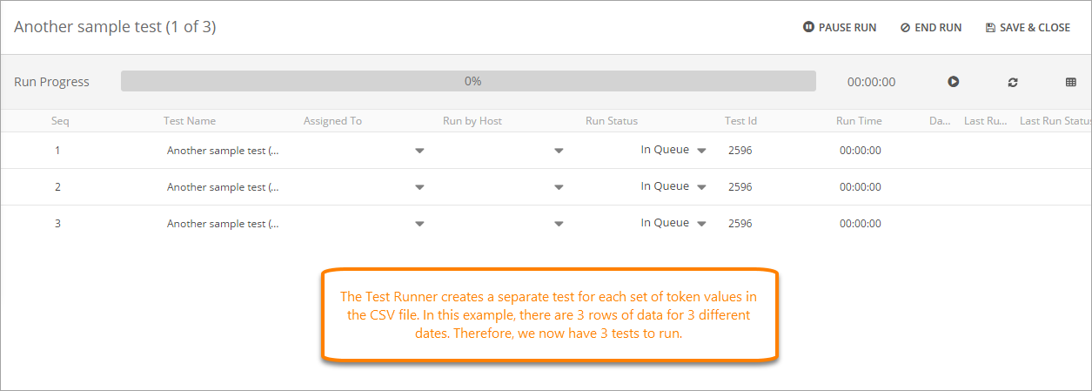Click the grid columns icon
This screenshot has height=391, width=1092.
tap(1071, 82)
